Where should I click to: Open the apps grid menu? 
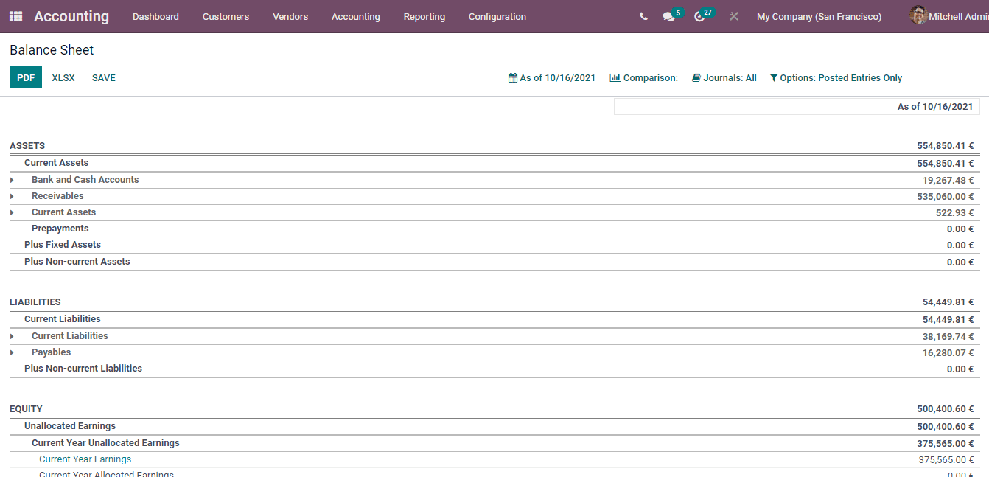coord(15,16)
